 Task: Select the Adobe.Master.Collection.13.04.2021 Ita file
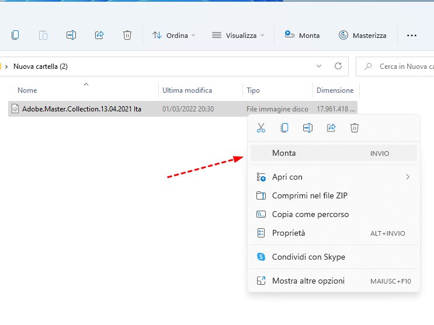82,109
